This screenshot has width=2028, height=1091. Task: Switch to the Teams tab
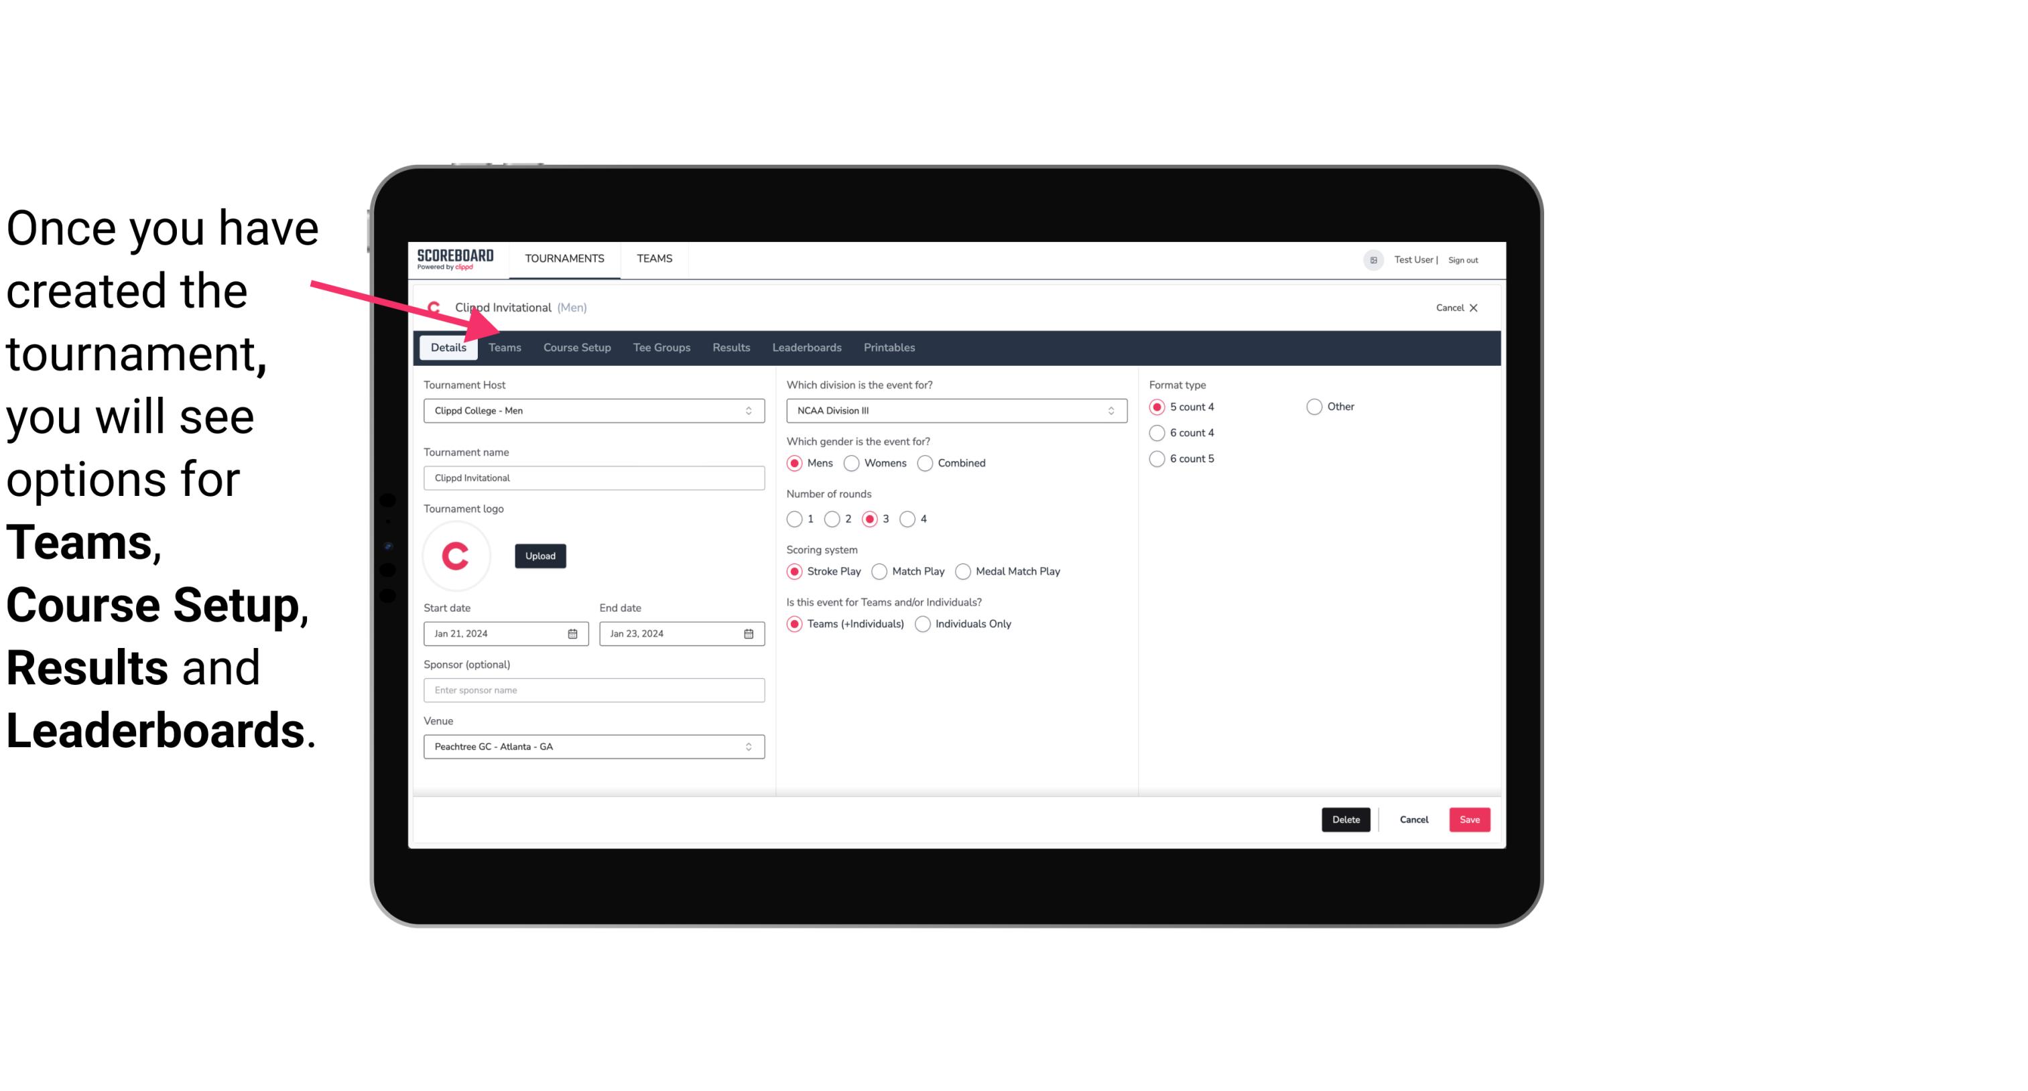503,346
